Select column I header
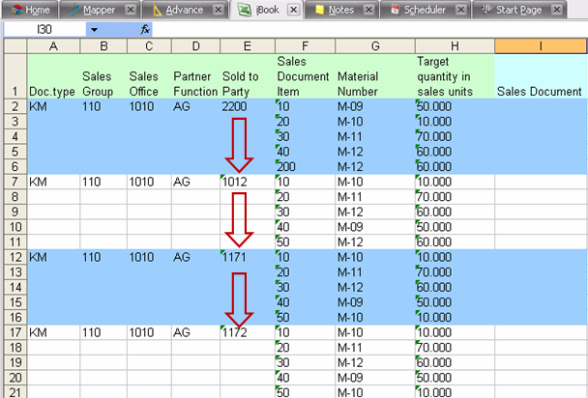Image resolution: width=588 pixels, height=398 pixels. [x=541, y=46]
